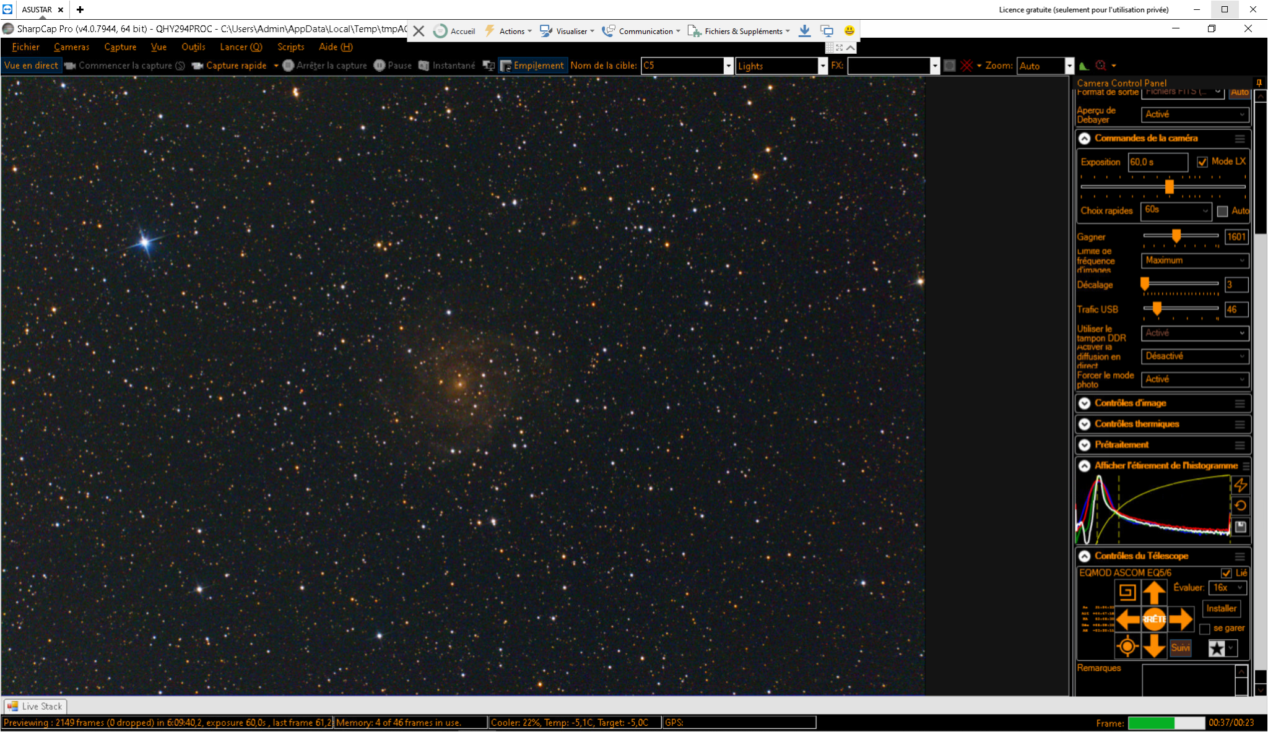Start the telescope spiral search icon
Image resolution: width=1268 pixels, height=732 pixels.
(x=1127, y=592)
